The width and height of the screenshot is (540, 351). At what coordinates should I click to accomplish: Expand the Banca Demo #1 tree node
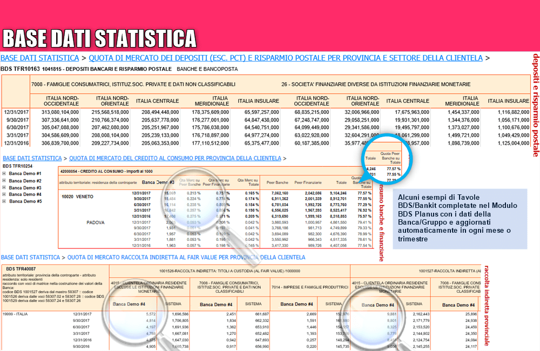click(4, 173)
